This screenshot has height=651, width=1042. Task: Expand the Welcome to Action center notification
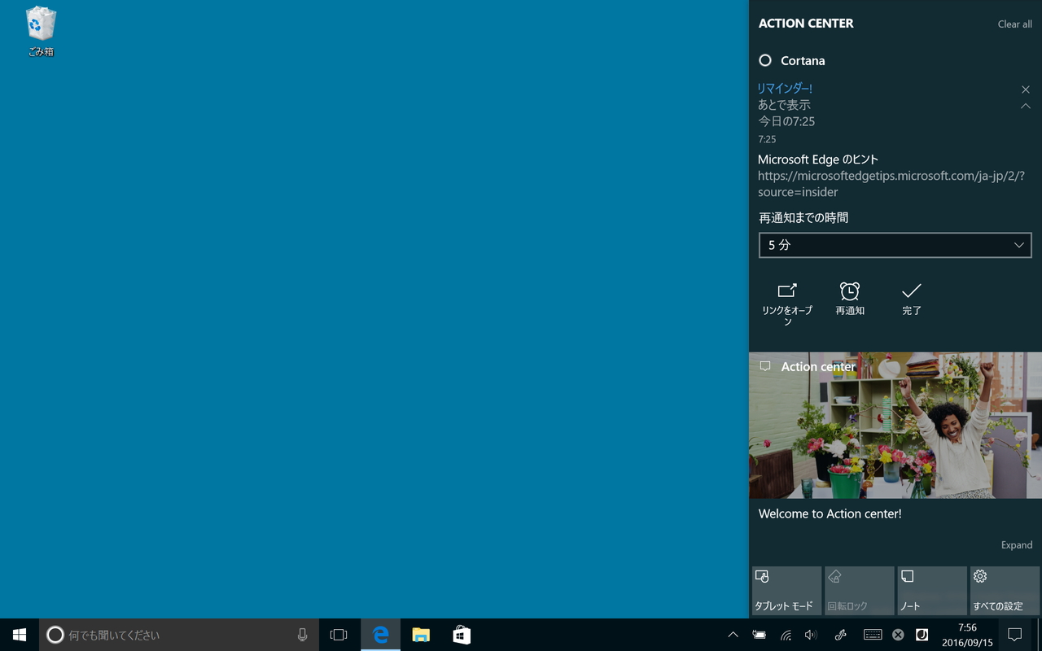[x=1016, y=544]
